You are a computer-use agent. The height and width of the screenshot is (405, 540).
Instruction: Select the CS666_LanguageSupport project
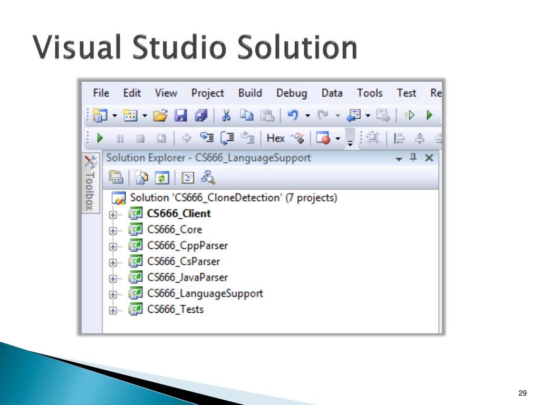(205, 293)
